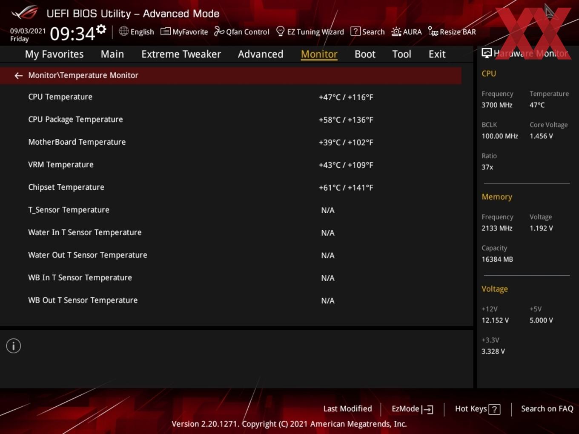Go to the Tool tab
The width and height of the screenshot is (579, 434).
point(401,54)
